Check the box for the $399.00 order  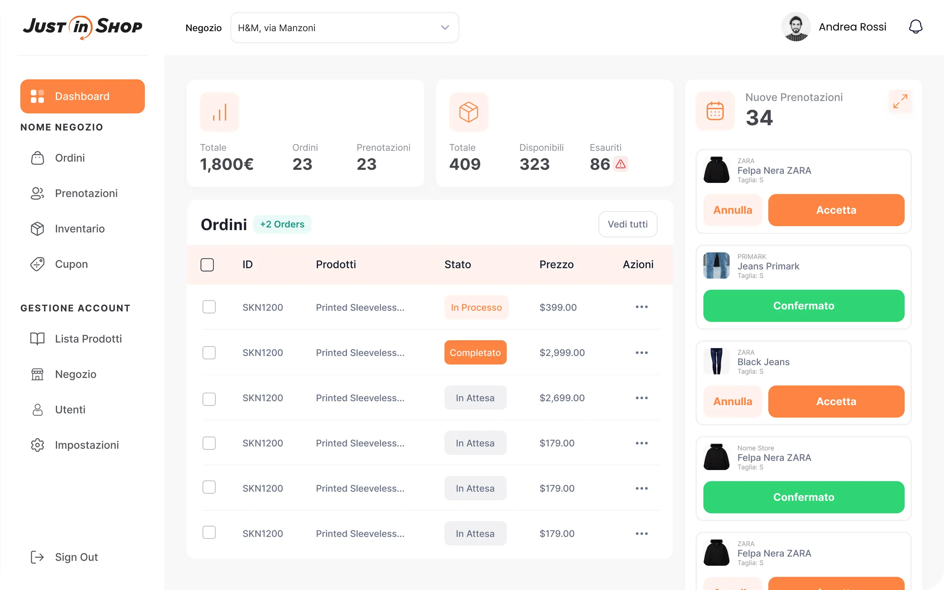pos(209,307)
